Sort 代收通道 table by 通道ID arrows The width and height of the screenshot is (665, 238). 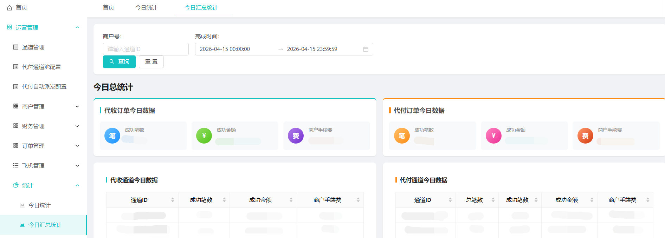[173, 200]
